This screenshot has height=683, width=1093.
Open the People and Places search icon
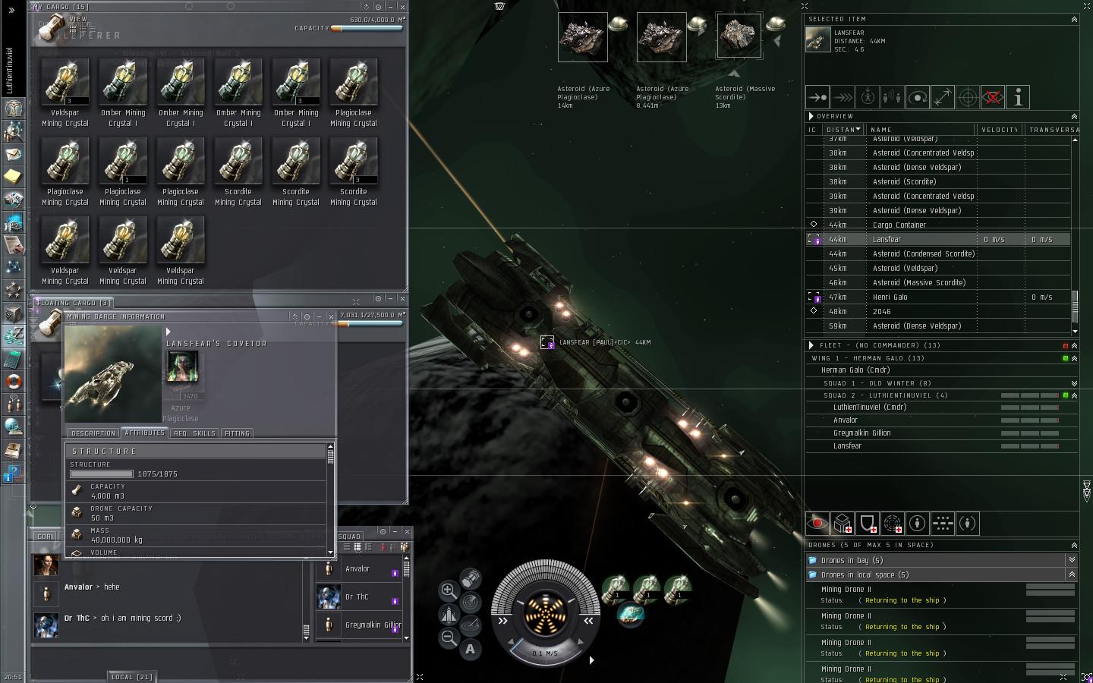[13, 131]
